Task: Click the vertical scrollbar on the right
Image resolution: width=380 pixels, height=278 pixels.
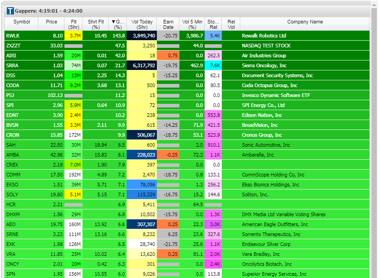Action: pyautogui.click(x=374, y=139)
